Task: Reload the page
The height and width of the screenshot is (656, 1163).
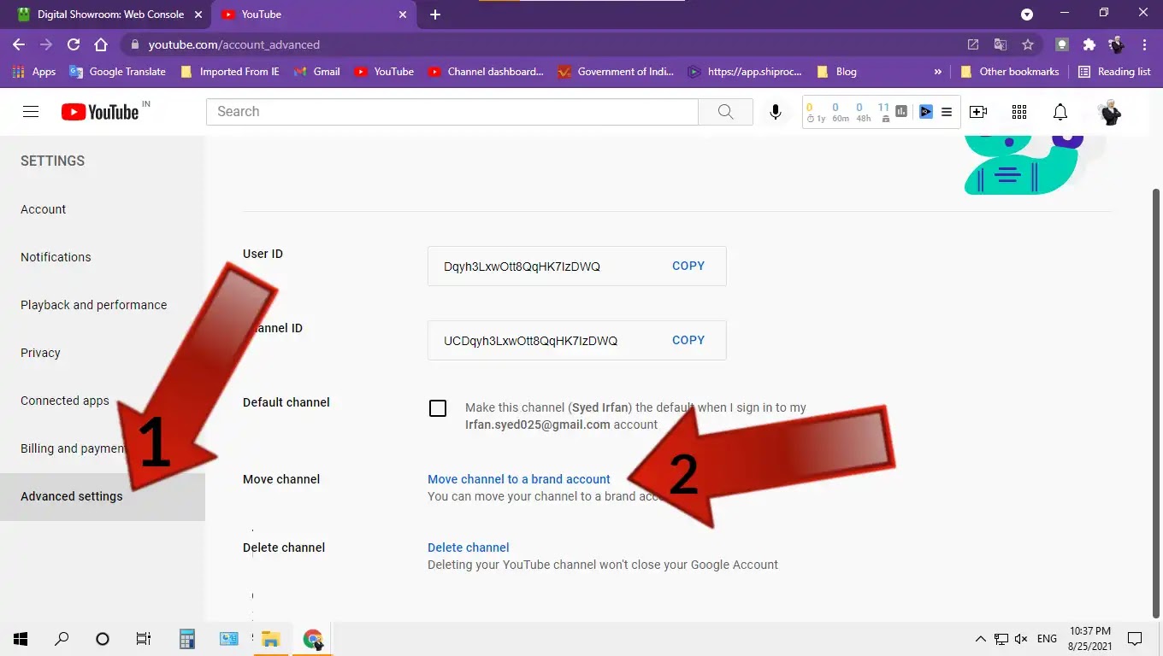Action: tap(74, 44)
